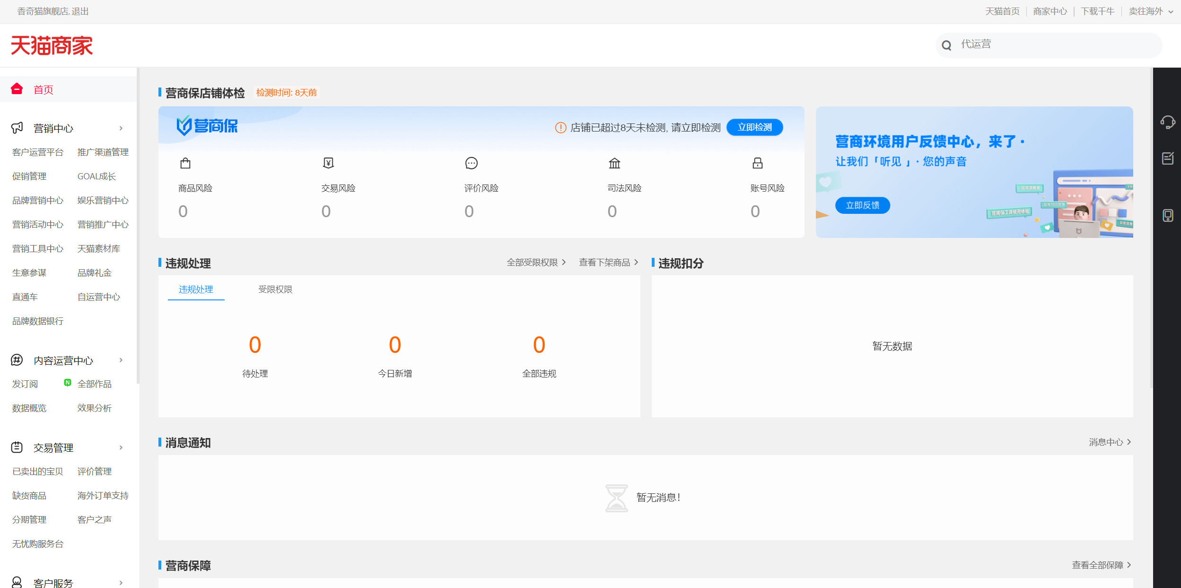1181x588 pixels.
Task: Click the megaphone icon beside 营销中心
Action: [17, 128]
